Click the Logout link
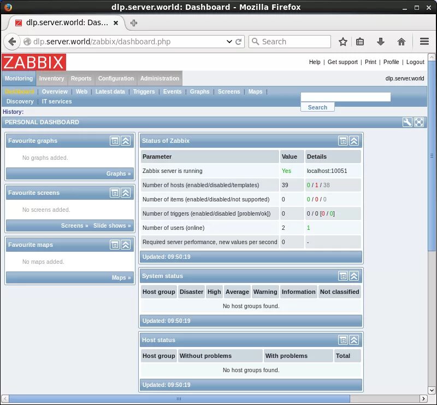This screenshot has width=437, height=405. (415, 62)
